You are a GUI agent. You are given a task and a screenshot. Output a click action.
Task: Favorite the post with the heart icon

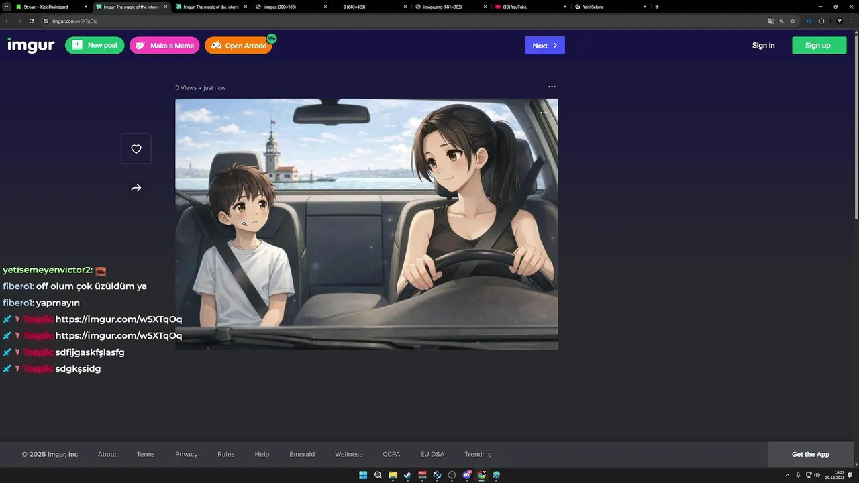(136, 149)
